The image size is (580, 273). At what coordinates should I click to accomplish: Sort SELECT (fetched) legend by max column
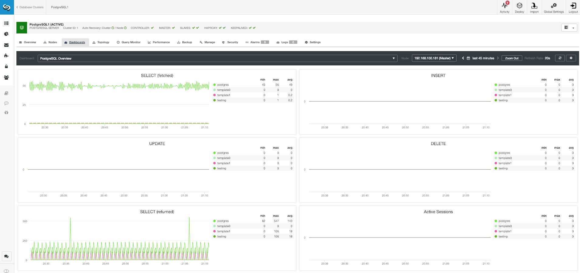tap(276, 80)
